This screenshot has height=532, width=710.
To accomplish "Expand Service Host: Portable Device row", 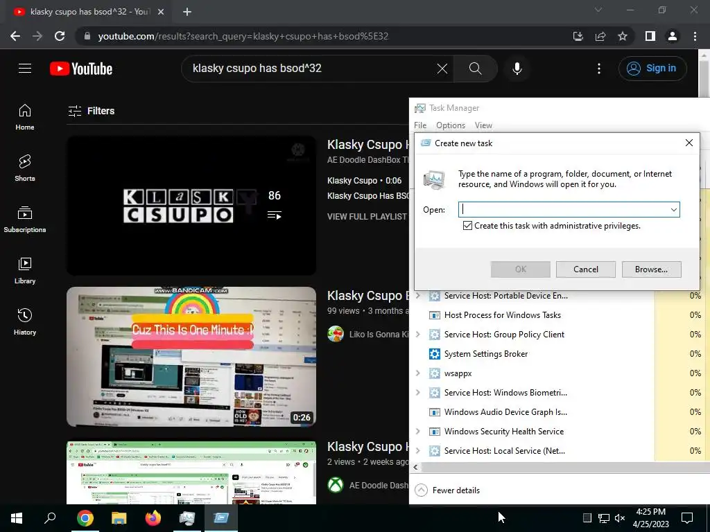I will point(418,296).
